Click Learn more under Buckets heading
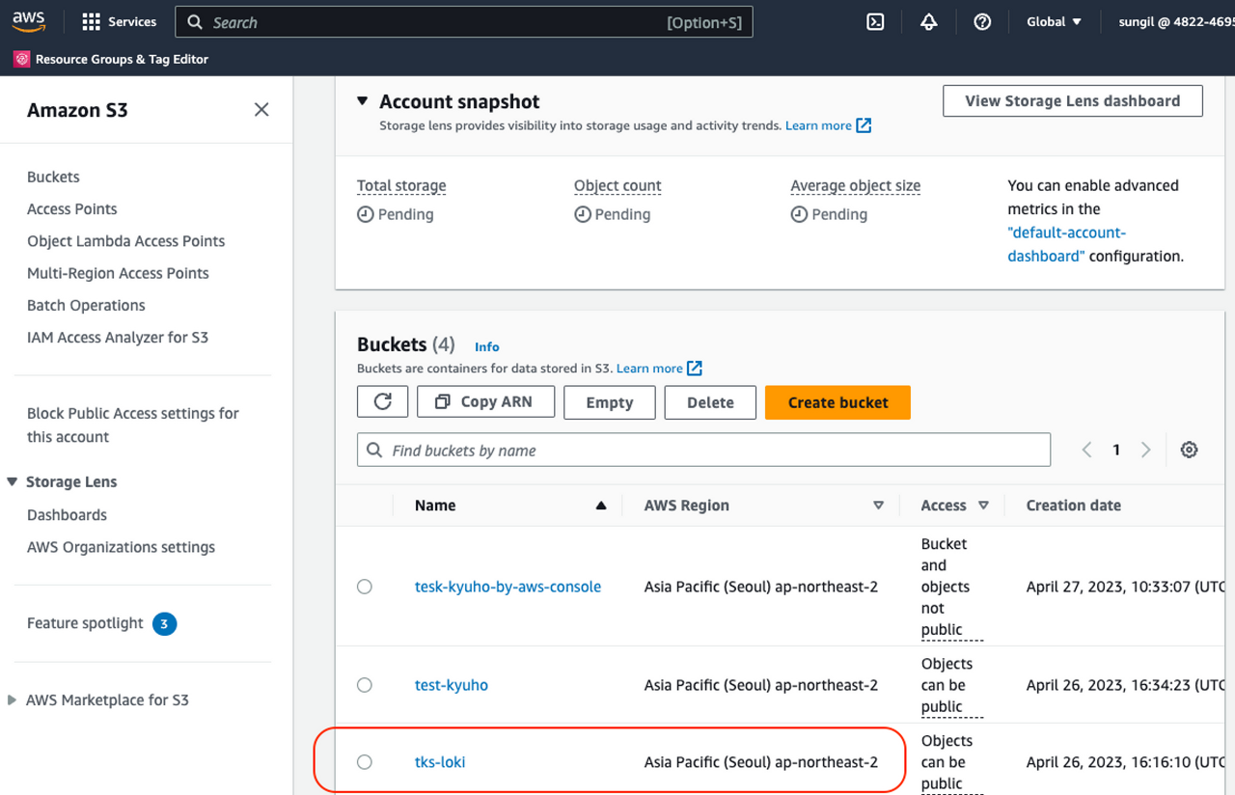The height and width of the screenshot is (795, 1235). [x=649, y=368]
